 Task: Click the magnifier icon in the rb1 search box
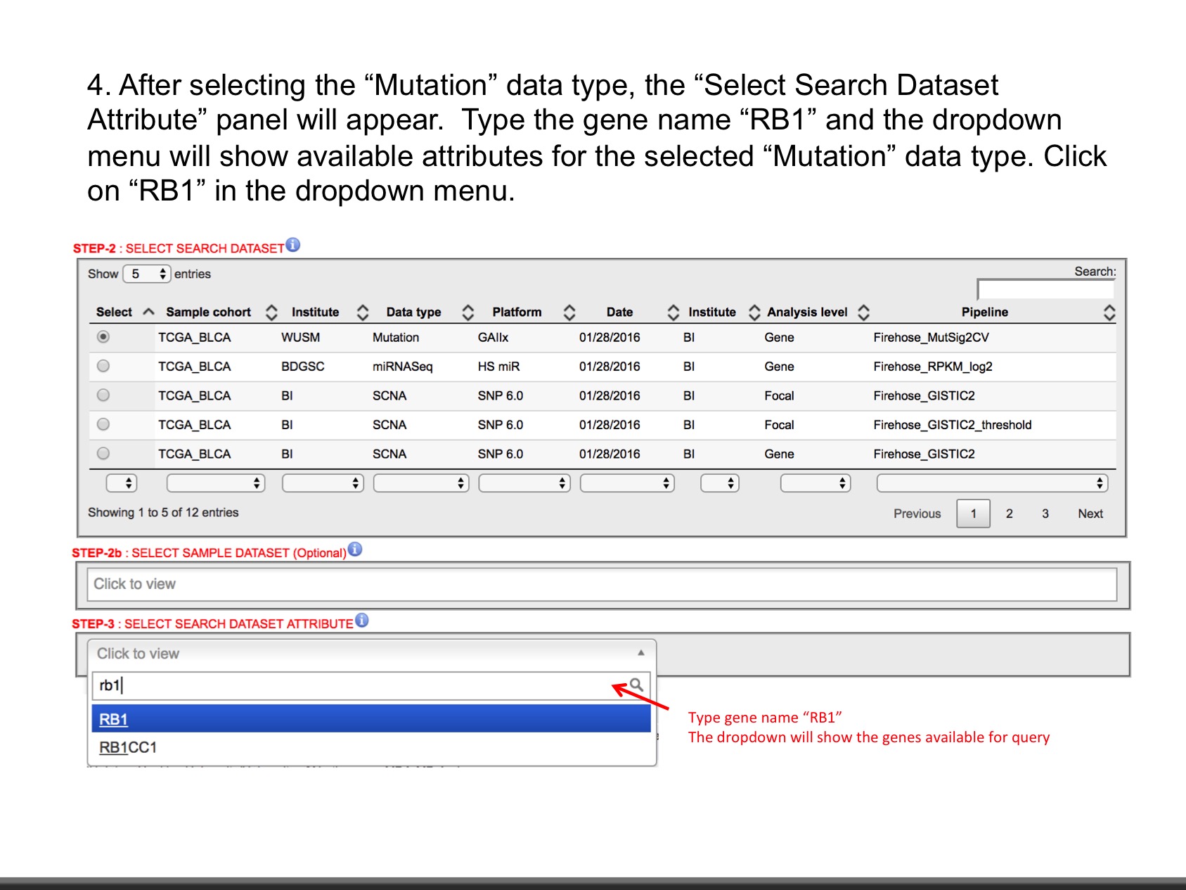coord(636,685)
